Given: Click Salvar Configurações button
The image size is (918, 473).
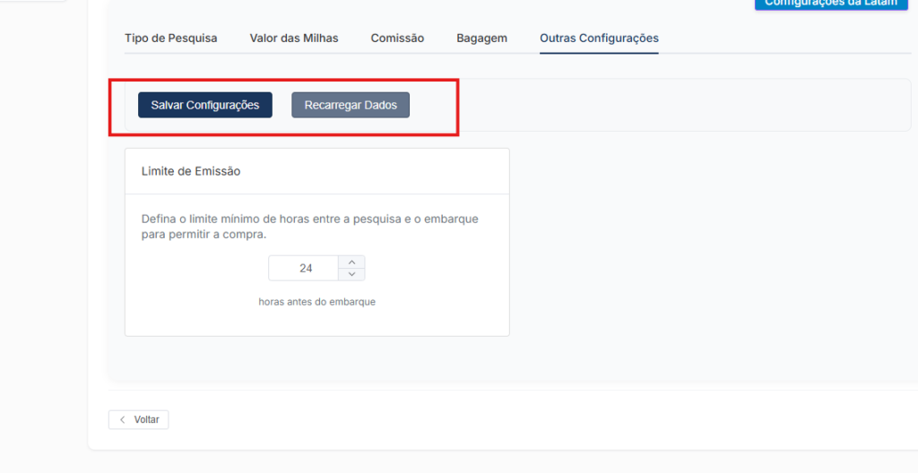Looking at the screenshot, I should point(205,105).
